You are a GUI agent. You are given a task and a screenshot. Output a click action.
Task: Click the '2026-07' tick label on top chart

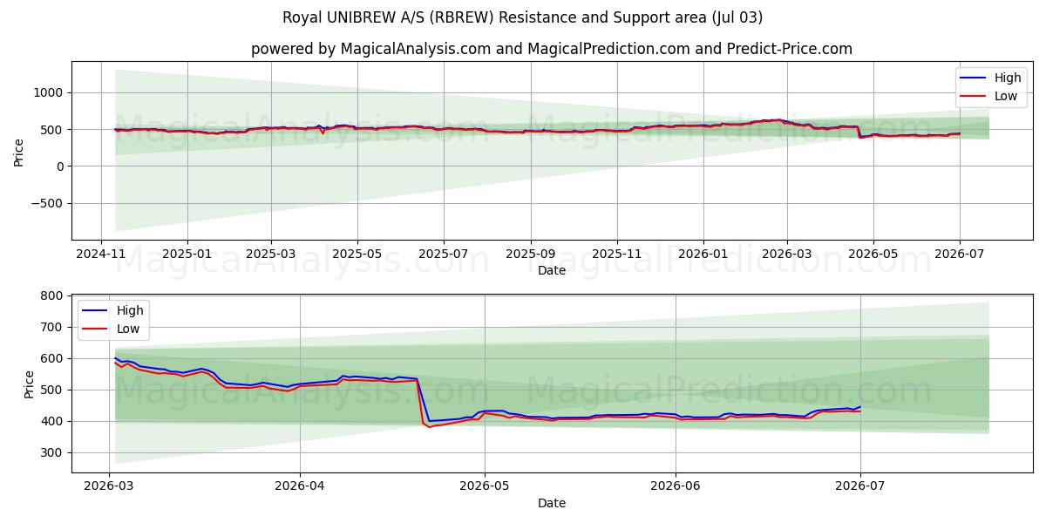(x=960, y=253)
